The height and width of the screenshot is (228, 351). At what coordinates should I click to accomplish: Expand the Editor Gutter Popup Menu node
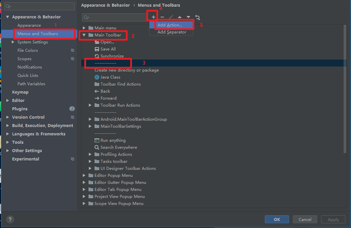pos(84,183)
